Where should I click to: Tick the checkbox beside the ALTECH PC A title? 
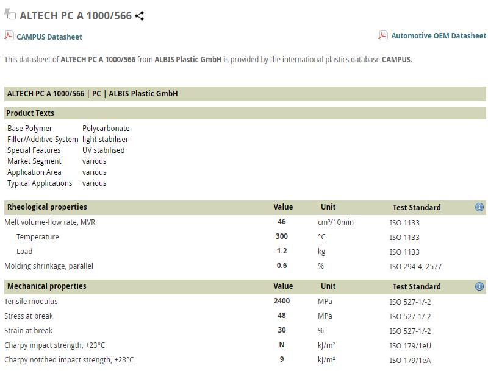(13, 16)
